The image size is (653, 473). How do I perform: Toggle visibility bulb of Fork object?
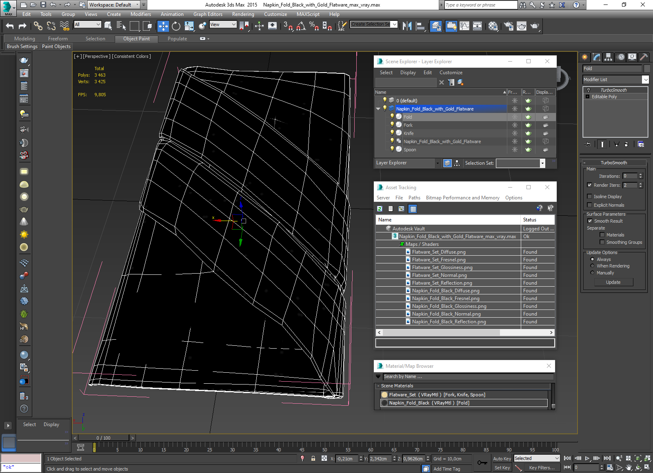point(392,125)
